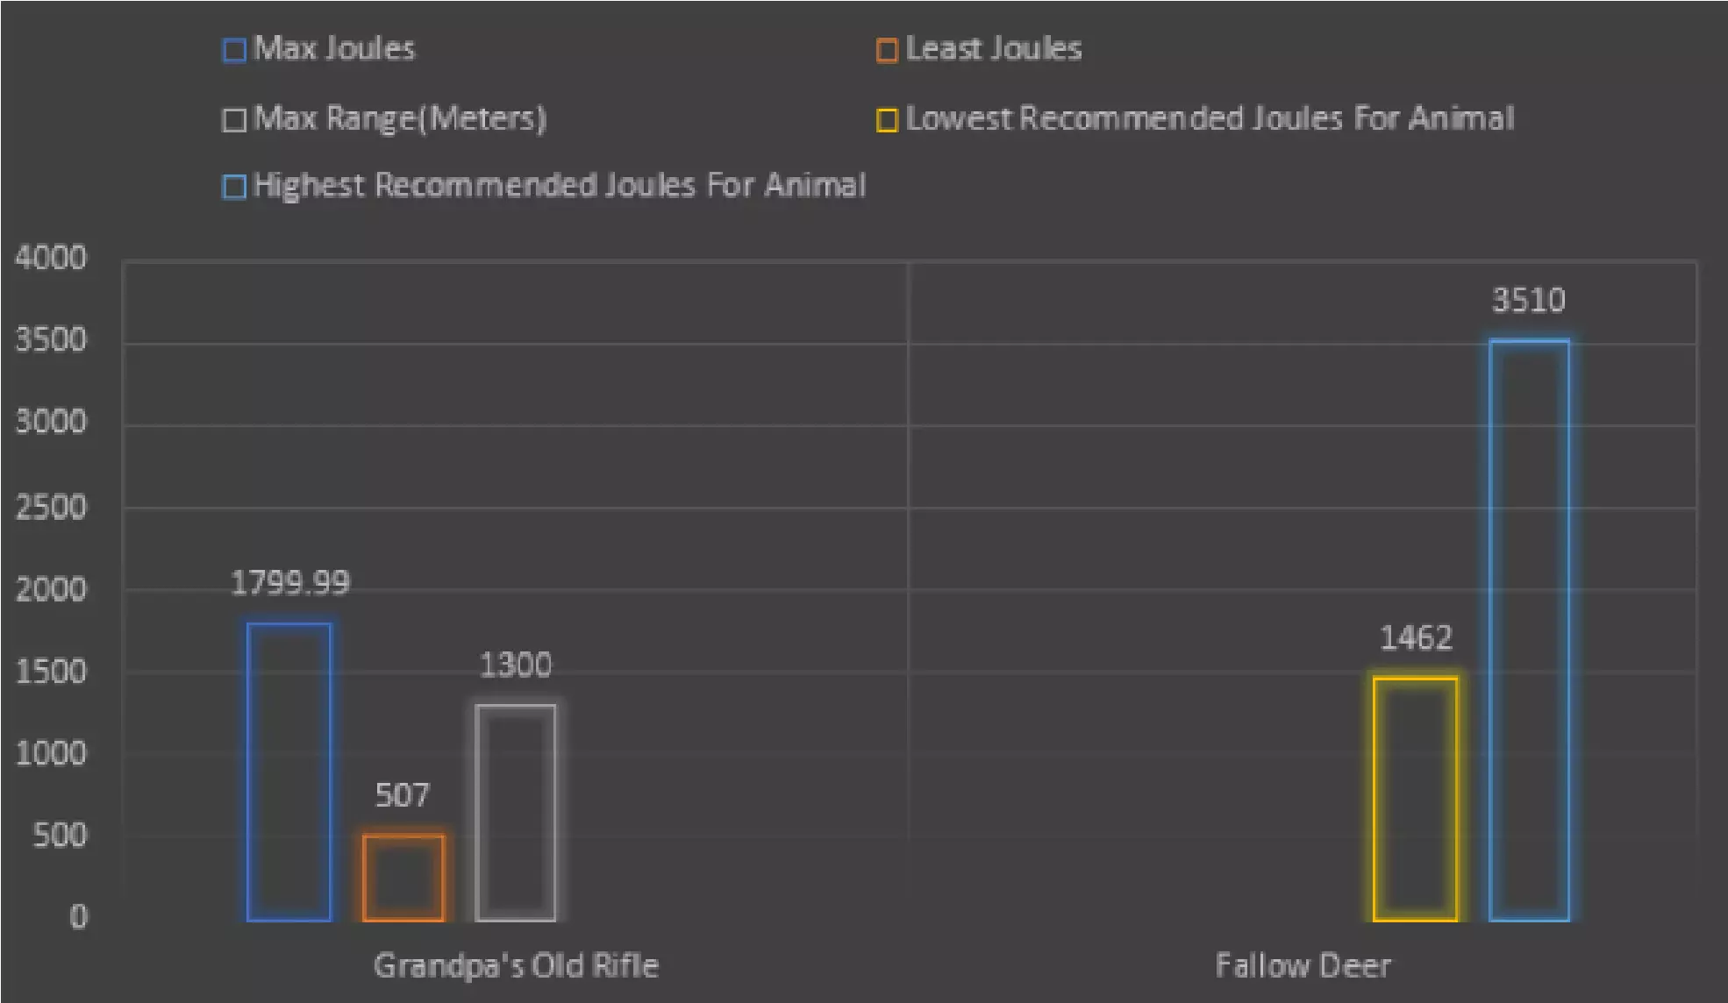This screenshot has height=1003, width=1728.
Task: Click the 1300 data label
Action: 516,665
